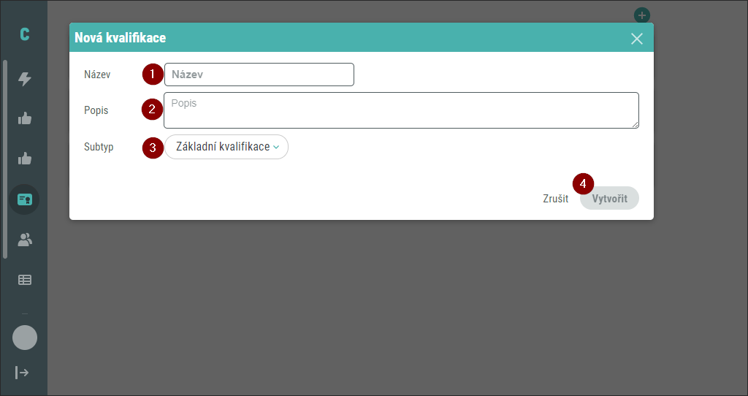Click the C logo in sidebar
This screenshot has width=748, height=396.
pyautogui.click(x=24, y=34)
